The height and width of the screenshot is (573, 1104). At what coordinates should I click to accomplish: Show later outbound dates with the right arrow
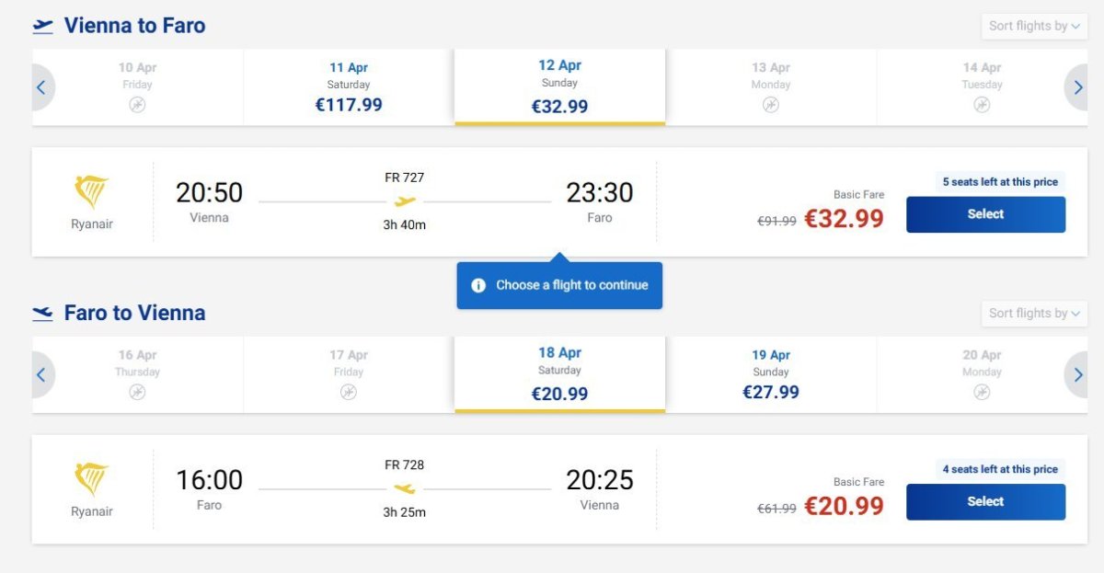(x=1077, y=88)
